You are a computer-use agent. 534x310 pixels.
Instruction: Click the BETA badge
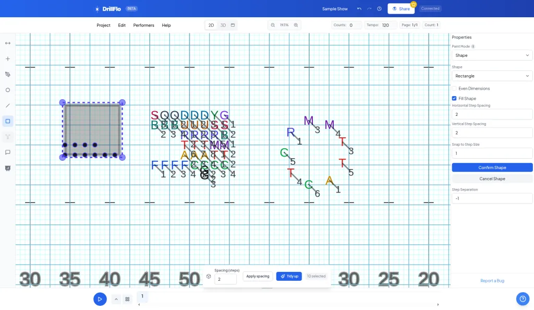click(131, 9)
